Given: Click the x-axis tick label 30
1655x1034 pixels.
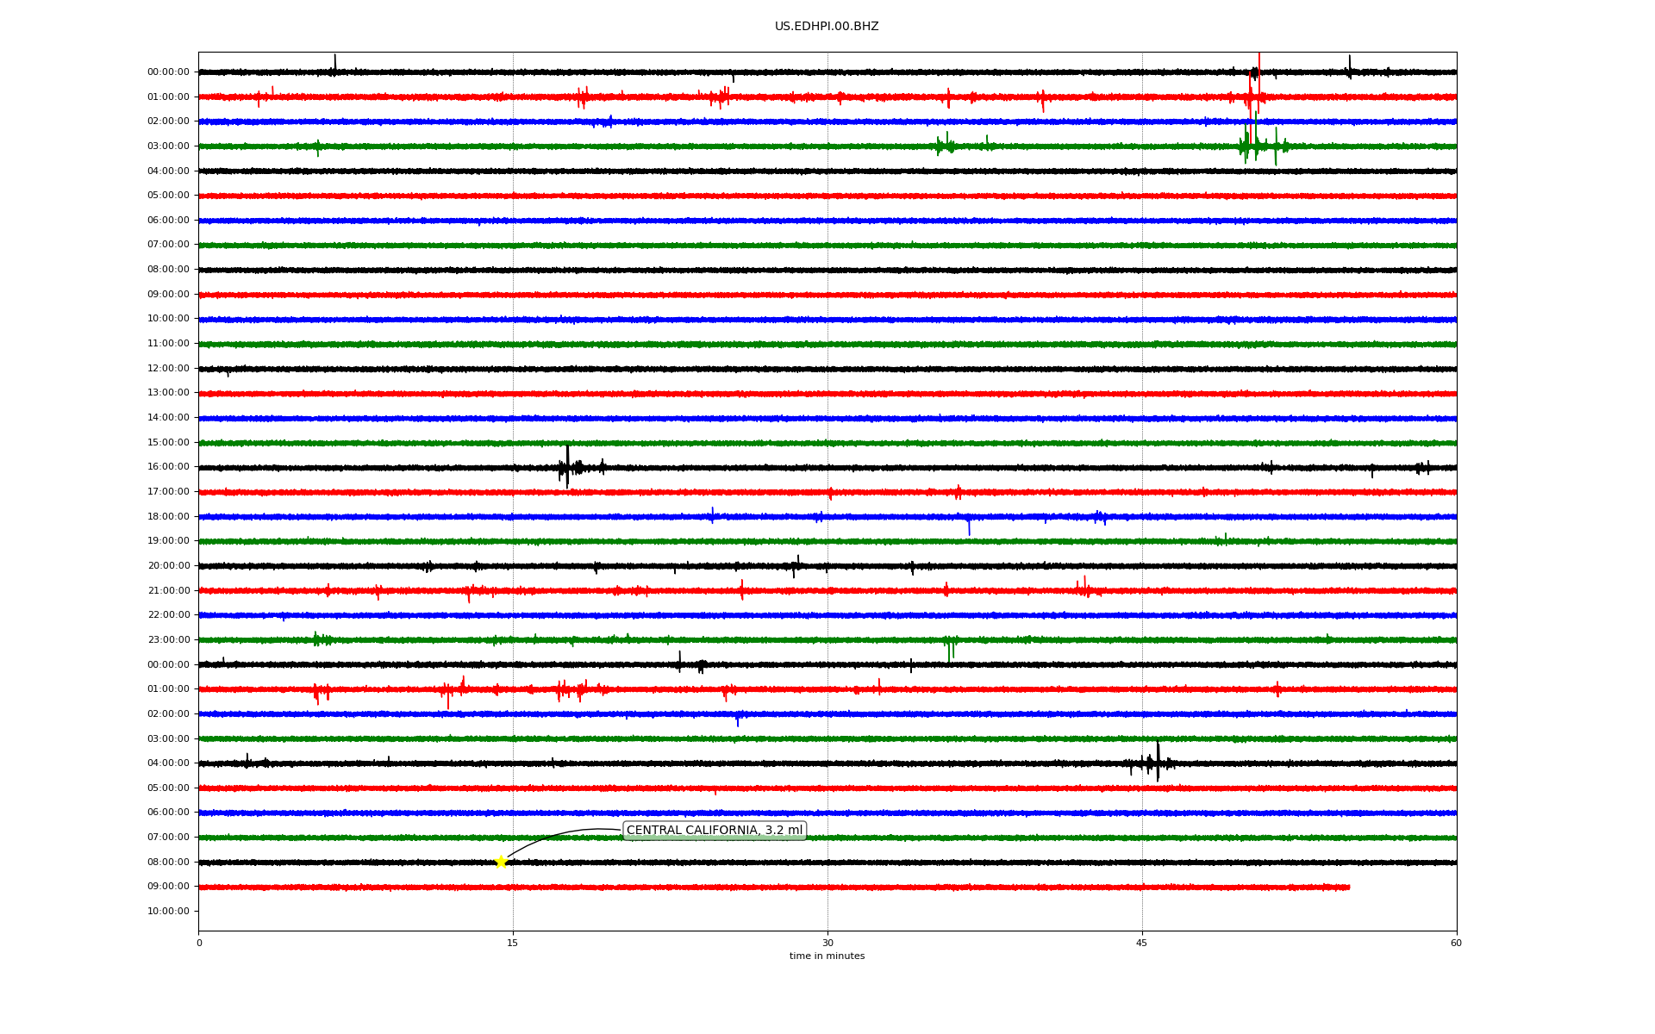Looking at the screenshot, I should click(x=827, y=944).
